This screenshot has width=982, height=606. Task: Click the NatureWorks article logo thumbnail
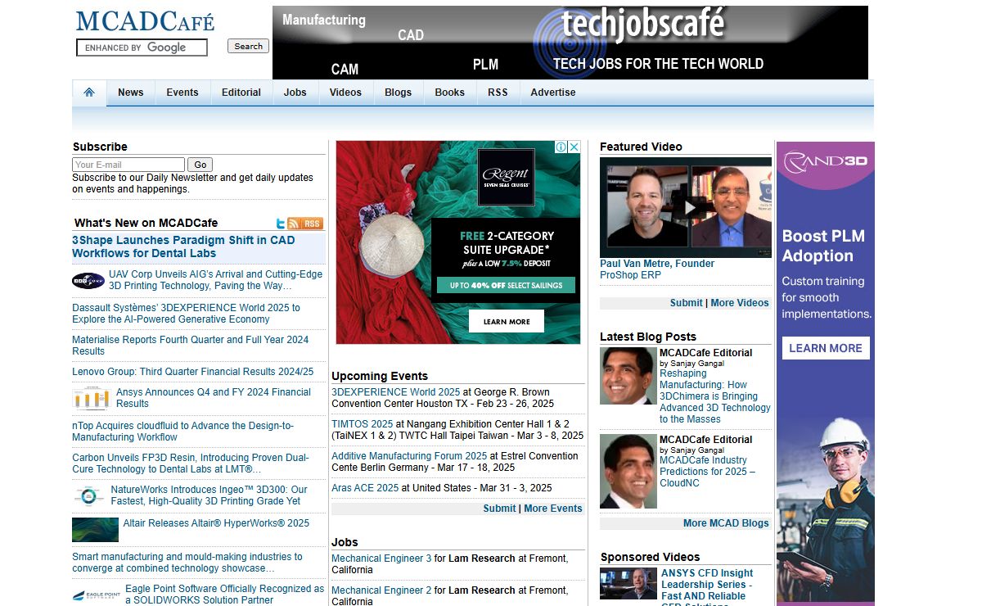(88, 496)
